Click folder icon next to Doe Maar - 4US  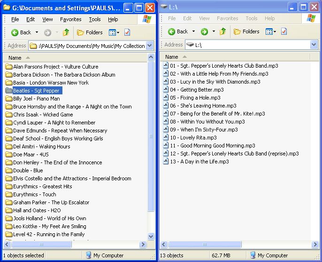[x=8, y=154]
